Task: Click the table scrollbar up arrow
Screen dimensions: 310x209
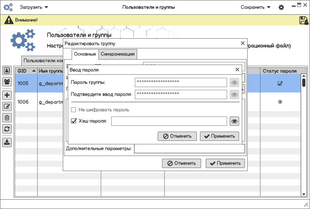Action: click(304, 76)
